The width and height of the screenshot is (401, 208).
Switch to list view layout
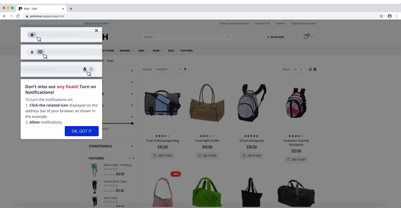click(315, 69)
